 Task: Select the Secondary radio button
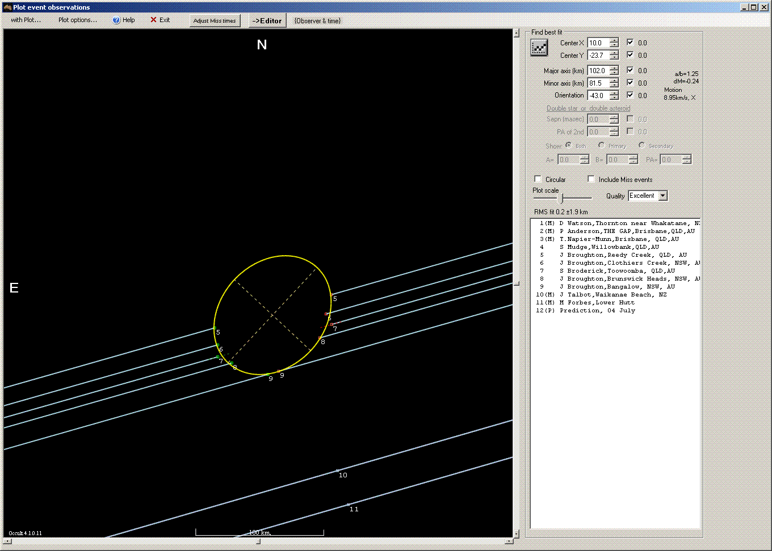click(x=641, y=145)
